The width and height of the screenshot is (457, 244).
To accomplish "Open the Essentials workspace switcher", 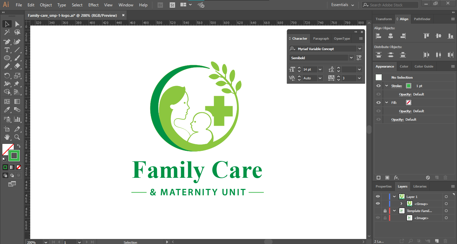I will 343,5.
